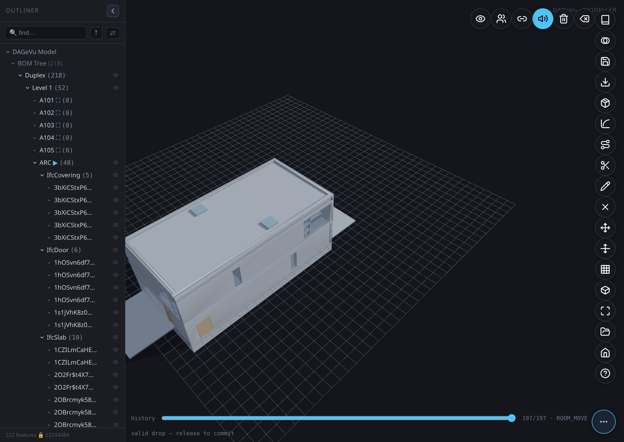Collapse the DAGeVu Model root node
Screen dimensions: 624x442
coord(8,52)
